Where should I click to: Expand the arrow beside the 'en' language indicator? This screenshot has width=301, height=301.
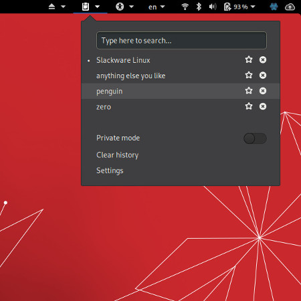pos(163,7)
